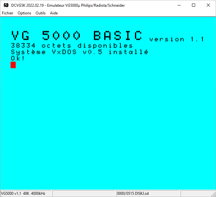This screenshot has height=197, width=216.
Task: Open the Fichier menu
Action: (8, 13)
